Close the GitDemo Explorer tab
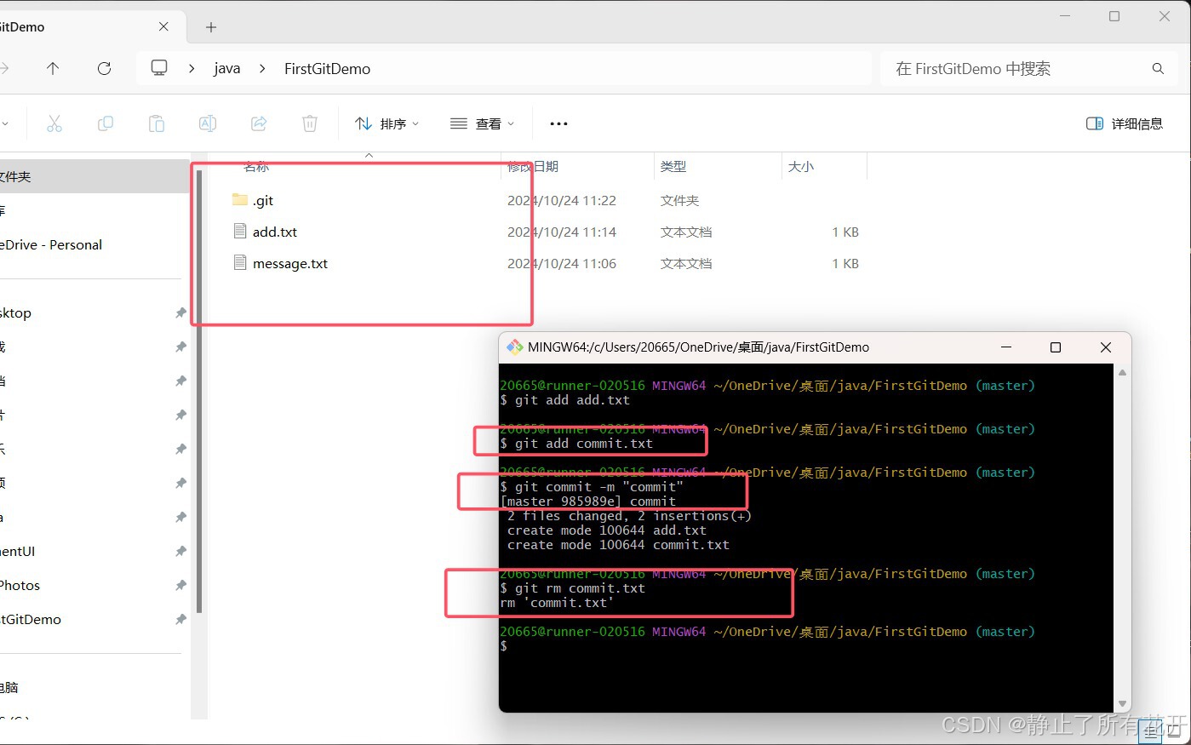 pos(163,26)
